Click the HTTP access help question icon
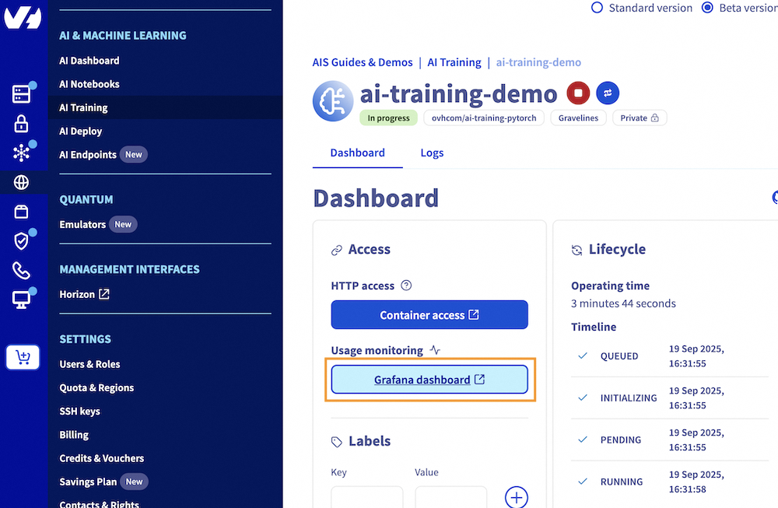Viewport: 778px width, 508px height. pyautogui.click(x=405, y=286)
